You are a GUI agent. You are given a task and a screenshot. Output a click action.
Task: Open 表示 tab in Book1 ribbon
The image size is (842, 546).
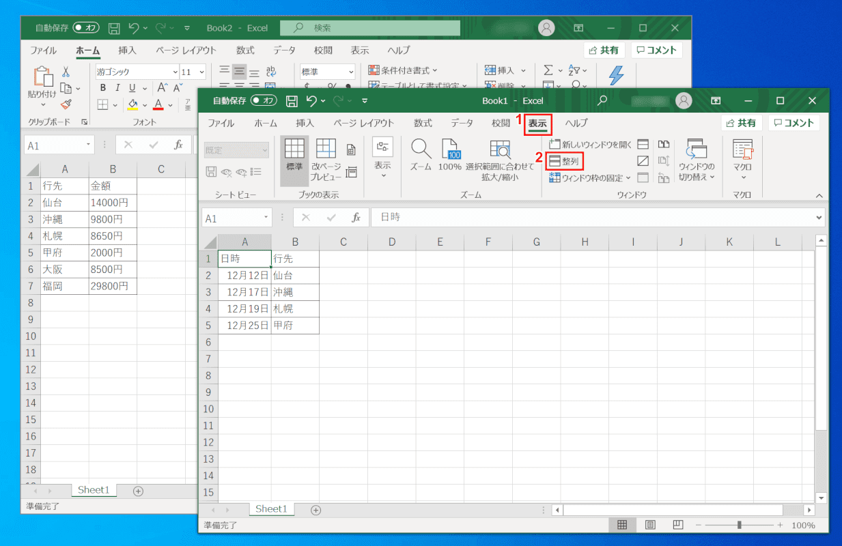point(538,123)
